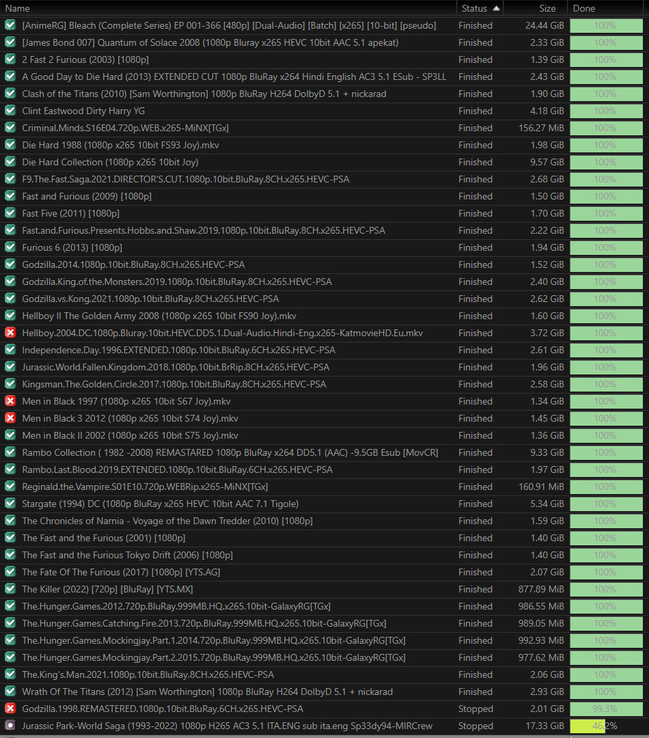Click the 9.57 GiB size of Die Hard Collection
649x738 pixels.
coord(547,162)
